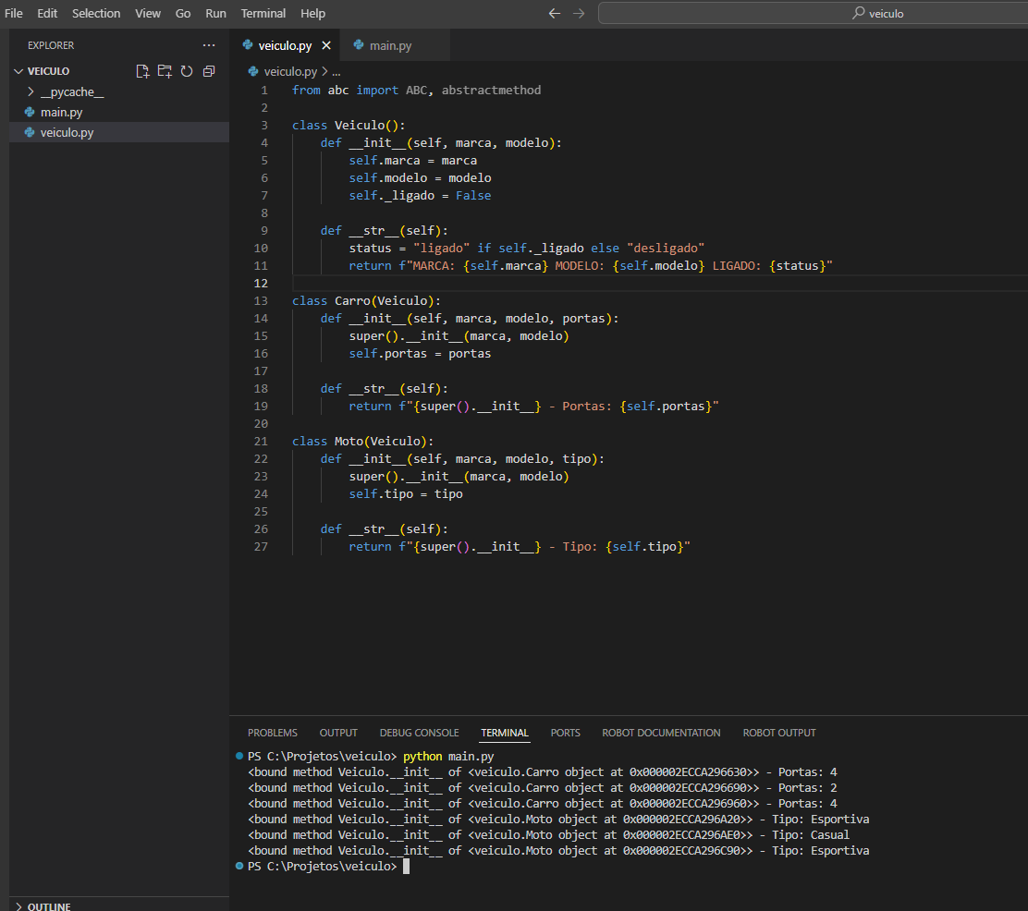Open the File menu
The width and height of the screenshot is (1028, 911).
[13, 13]
